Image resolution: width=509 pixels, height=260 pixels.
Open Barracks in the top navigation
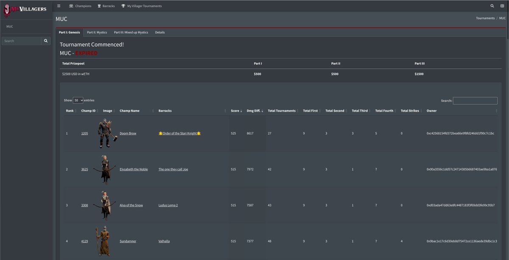[x=106, y=6]
